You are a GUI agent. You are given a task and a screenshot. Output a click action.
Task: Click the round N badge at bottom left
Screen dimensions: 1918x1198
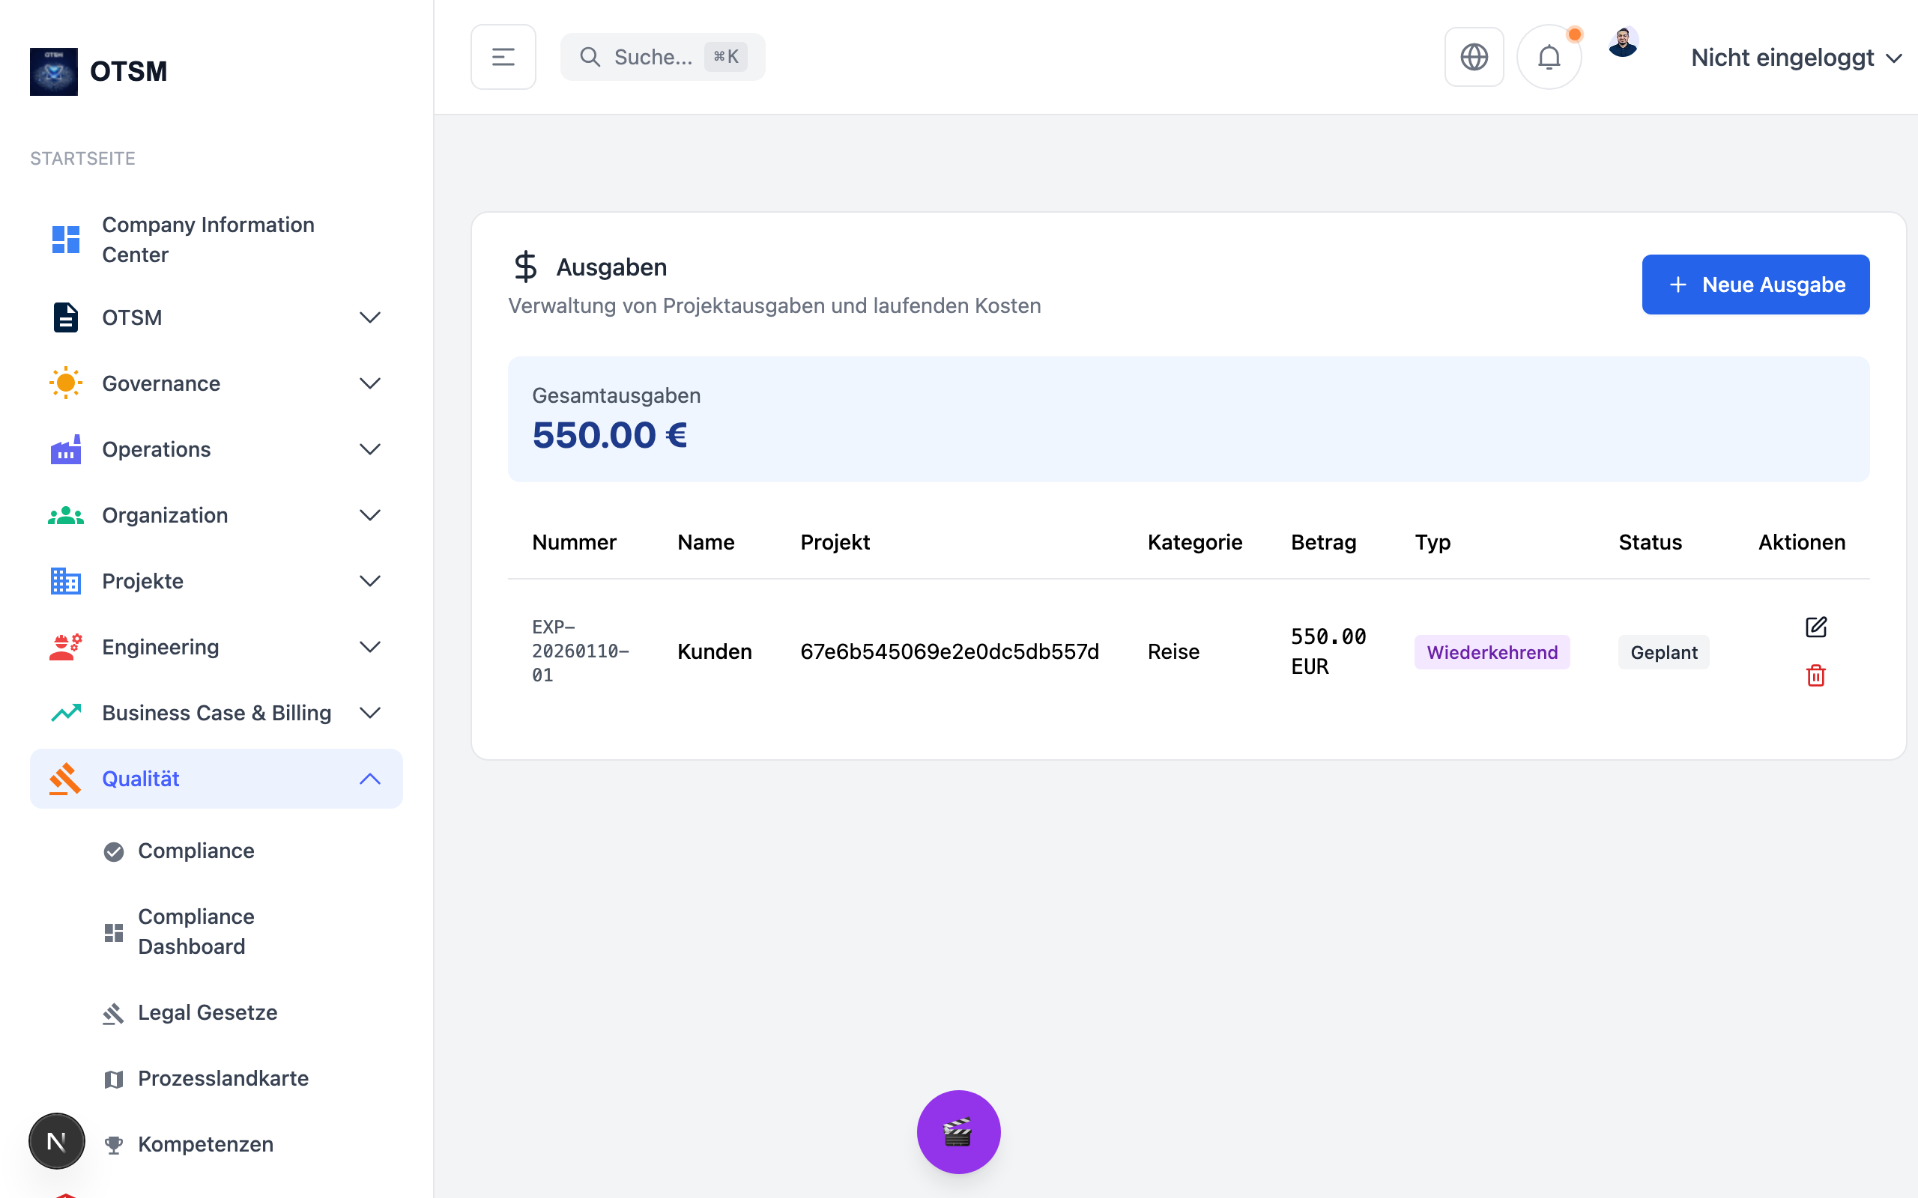56,1141
